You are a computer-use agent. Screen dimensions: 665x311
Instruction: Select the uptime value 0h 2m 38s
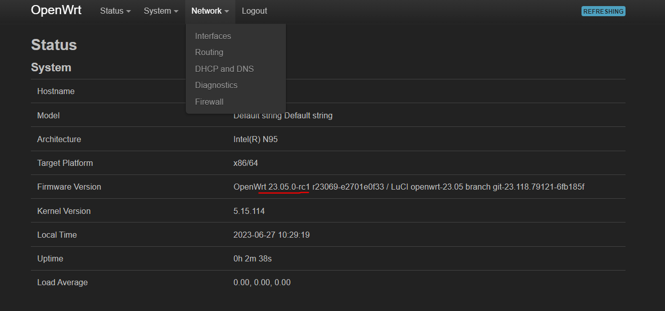[x=253, y=259]
